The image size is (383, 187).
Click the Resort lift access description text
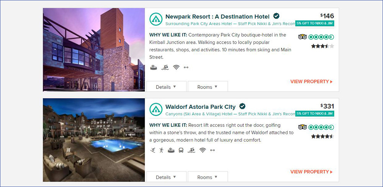[221, 133]
